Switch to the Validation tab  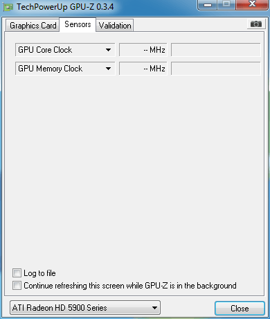point(115,26)
